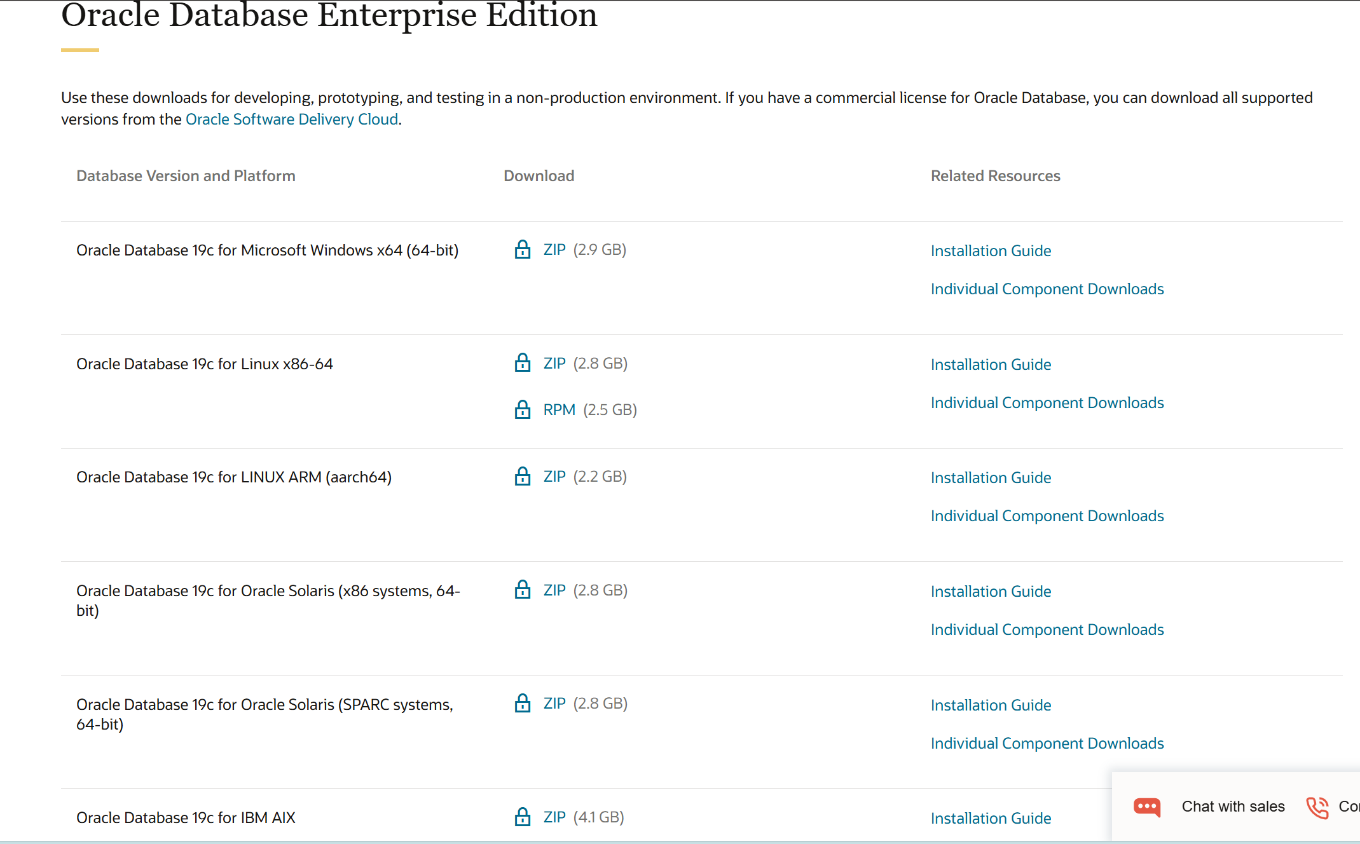Download Linux x86-64 RPM package

(x=559, y=410)
